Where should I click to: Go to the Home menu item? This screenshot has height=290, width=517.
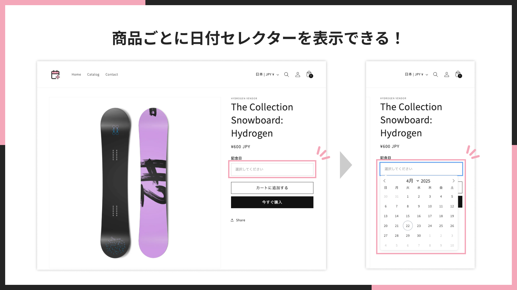coord(76,74)
